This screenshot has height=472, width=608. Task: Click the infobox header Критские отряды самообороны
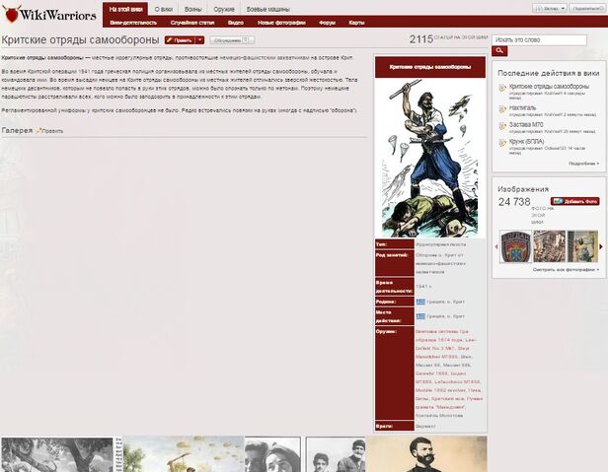click(x=430, y=67)
